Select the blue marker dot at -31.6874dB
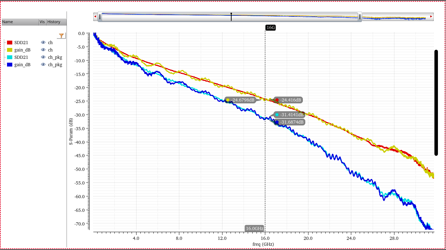 [x=277, y=122]
